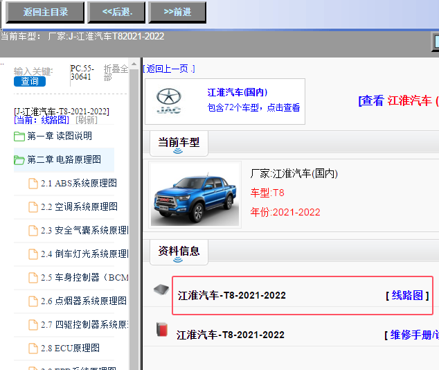Open 2.1 ABS系统原理图
The image size is (439, 370).
coord(79,183)
